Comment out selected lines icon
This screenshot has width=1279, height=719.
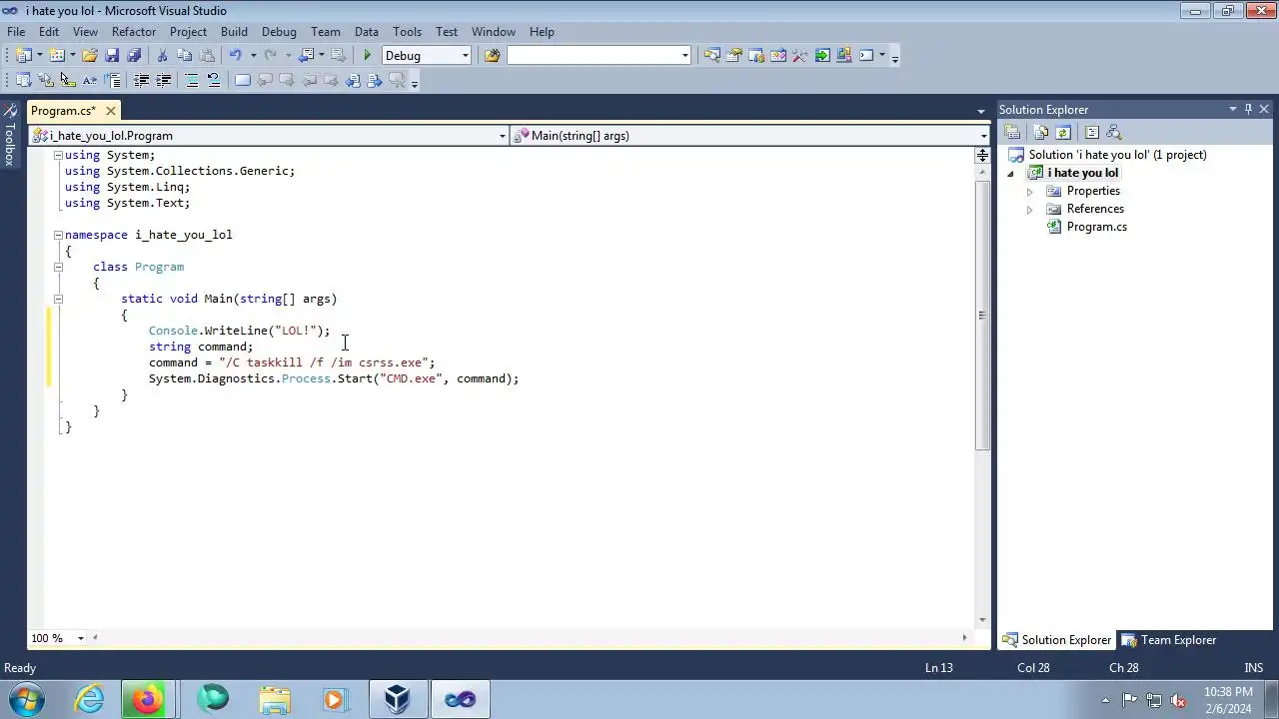(192, 81)
